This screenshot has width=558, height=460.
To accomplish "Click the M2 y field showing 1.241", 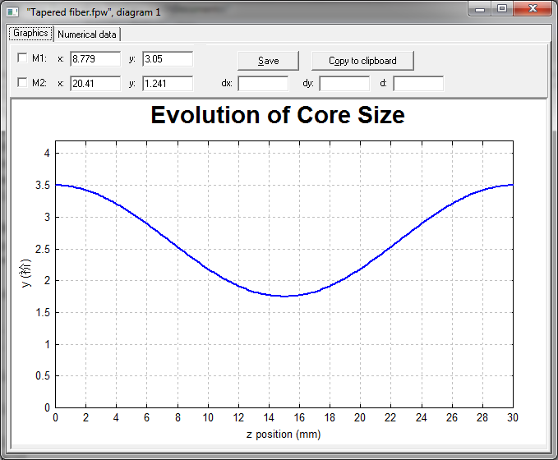I will 168,84.
